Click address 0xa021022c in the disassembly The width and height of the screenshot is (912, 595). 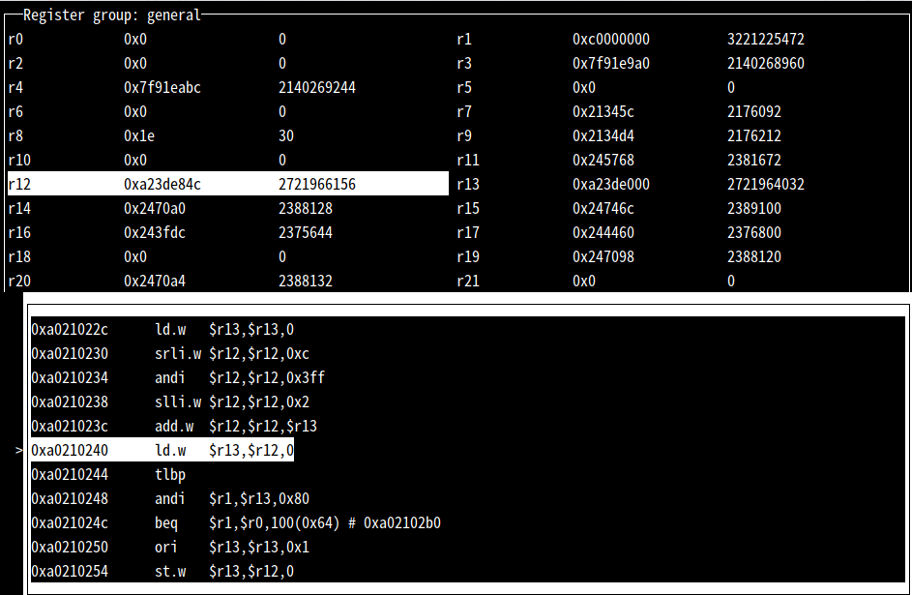pyautogui.click(x=70, y=330)
